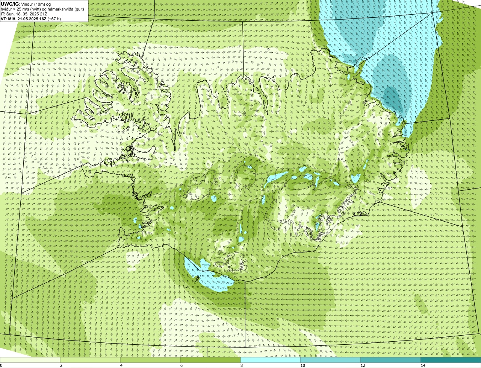The image size is (481, 368).
Task: Click the legend tick label '12'
Action: coord(363,365)
